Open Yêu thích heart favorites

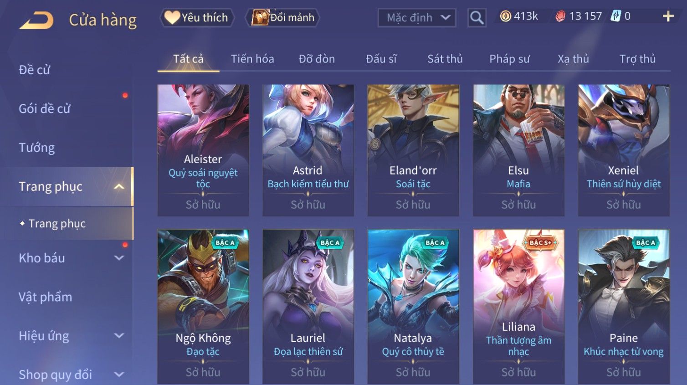pos(196,18)
